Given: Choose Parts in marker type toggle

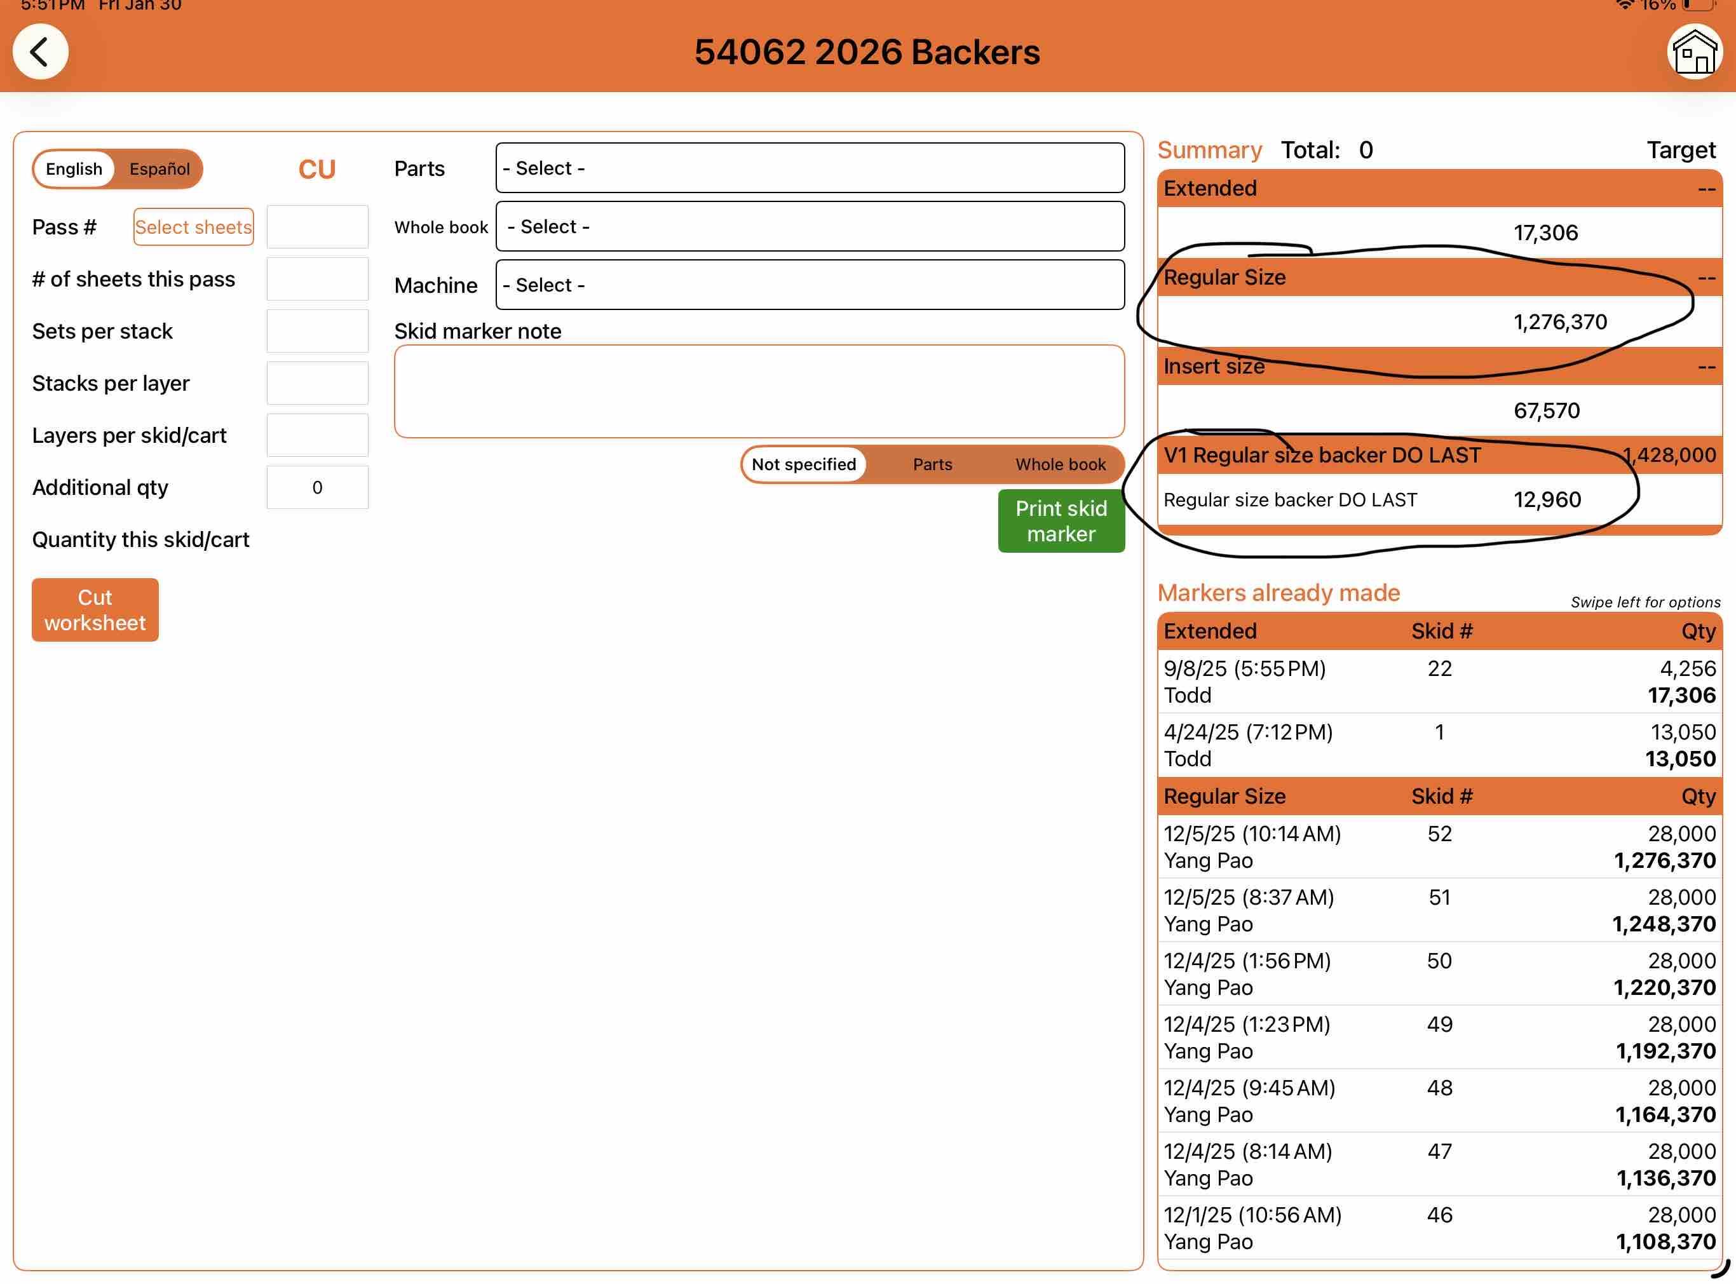Looking at the screenshot, I should point(932,464).
